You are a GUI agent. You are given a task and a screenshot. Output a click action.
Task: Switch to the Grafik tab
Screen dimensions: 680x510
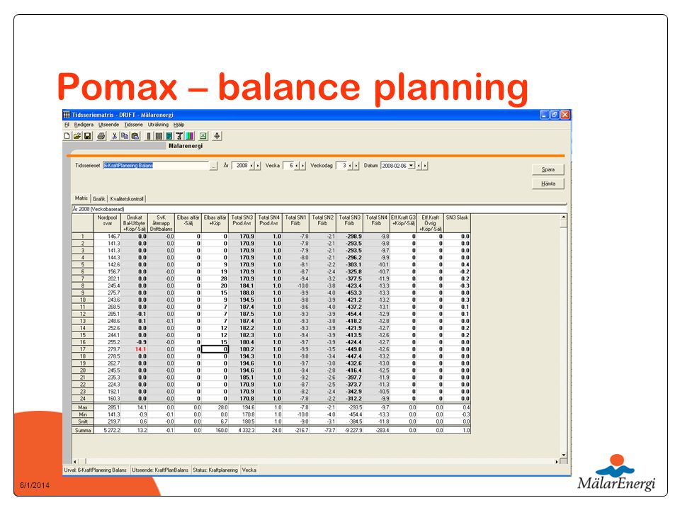[99, 199]
